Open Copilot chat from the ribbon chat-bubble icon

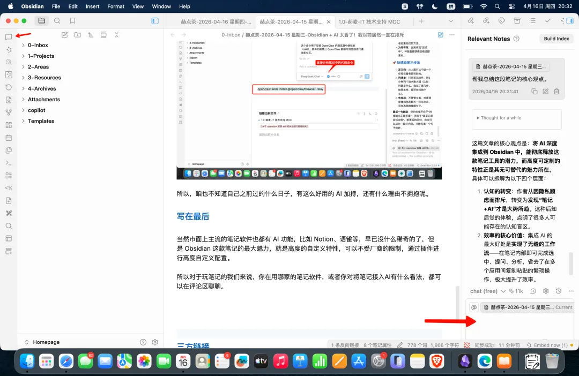click(9, 37)
